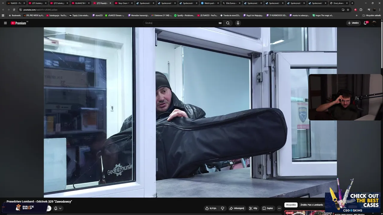
Task: Open Menedżer transmisji bookmark
Action: pos(138,15)
